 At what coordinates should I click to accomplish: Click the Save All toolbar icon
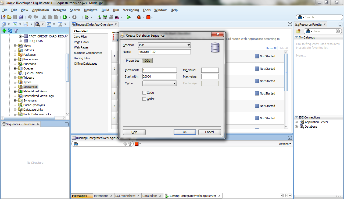click(x=21, y=17)
